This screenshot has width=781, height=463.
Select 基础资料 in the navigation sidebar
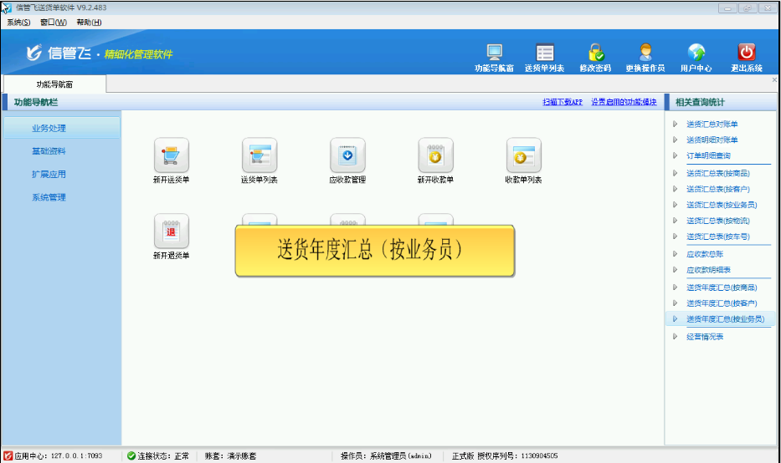(x=49, y=151)
